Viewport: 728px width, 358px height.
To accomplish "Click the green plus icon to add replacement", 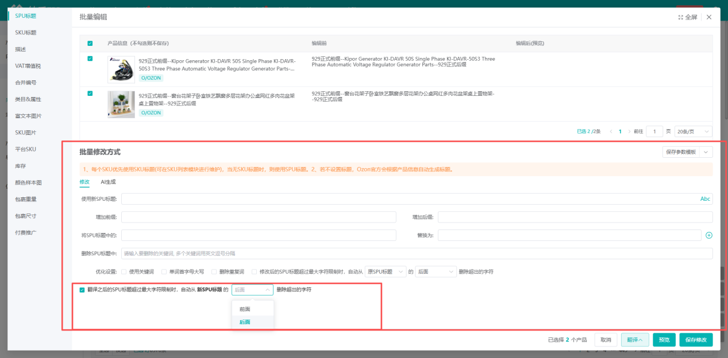I will click(708, 235).
